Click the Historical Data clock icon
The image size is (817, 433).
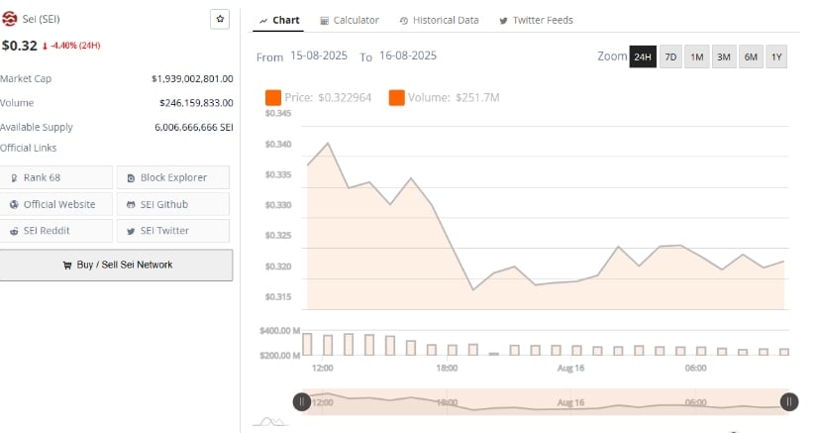coord(404,21)
